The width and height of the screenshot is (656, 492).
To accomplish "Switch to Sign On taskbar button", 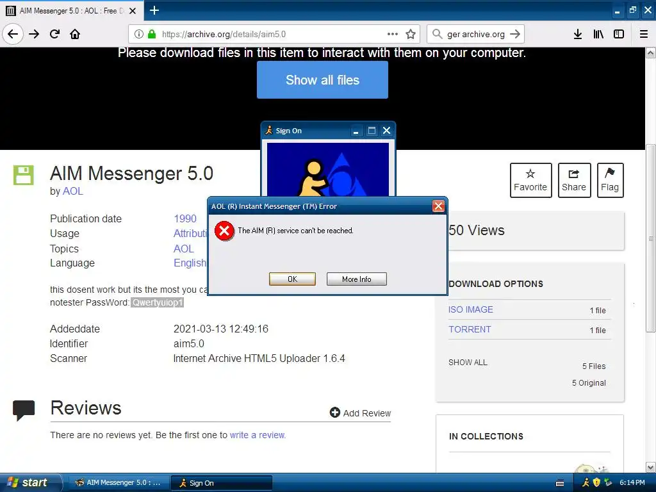I will 222,483.
